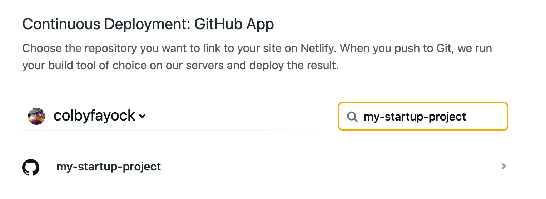Click the words GitHub App in the title

[234, 25]
